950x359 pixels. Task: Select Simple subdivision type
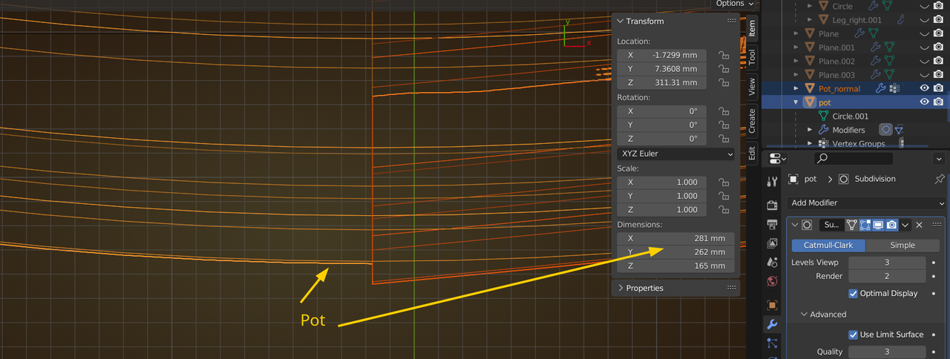click(x=902, y=246)
